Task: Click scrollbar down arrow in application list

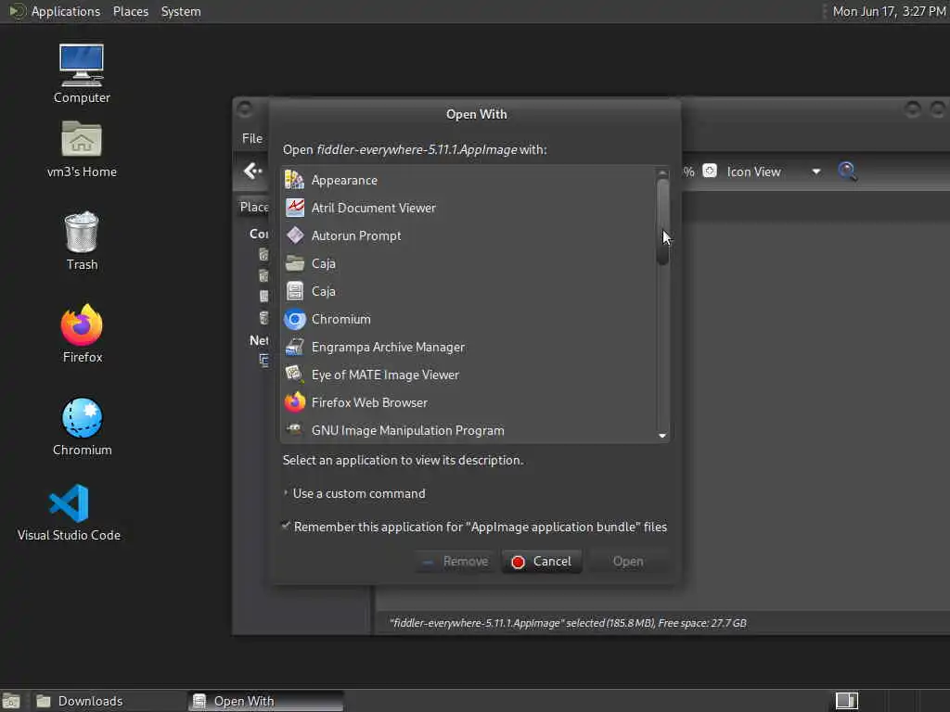Action: 662,436
